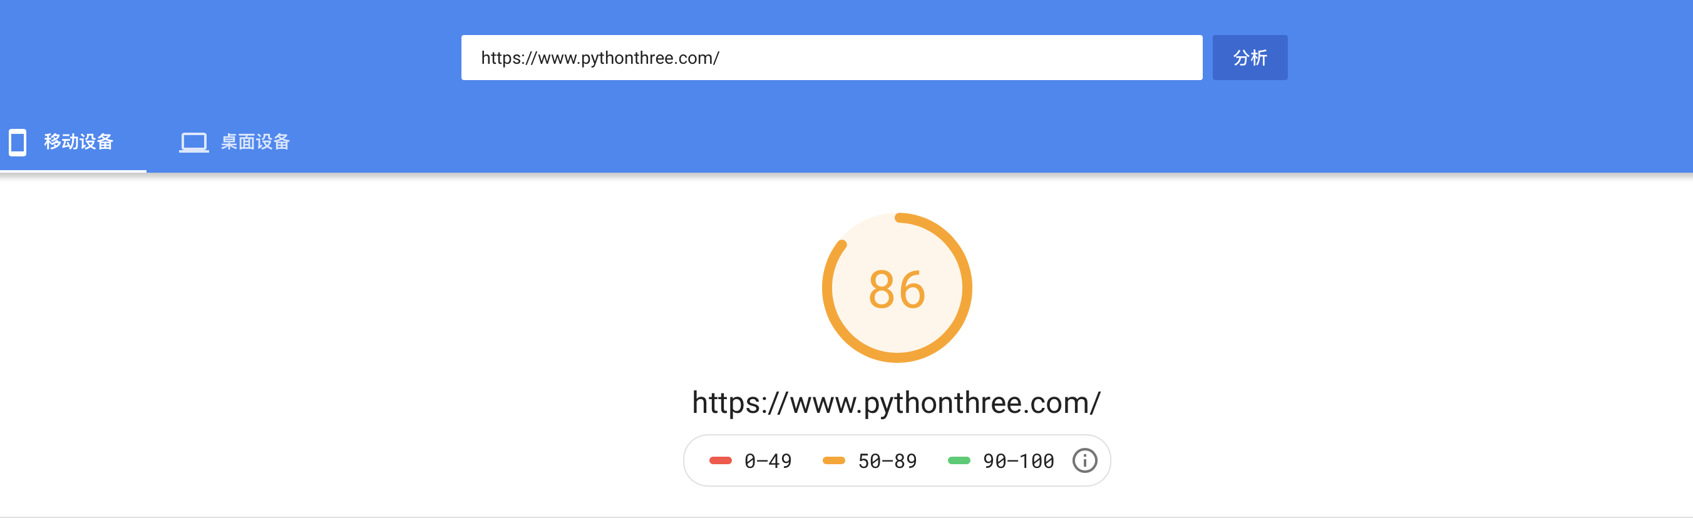Click the 0–49 range label
1693x518 pixels.
[768, 461]
